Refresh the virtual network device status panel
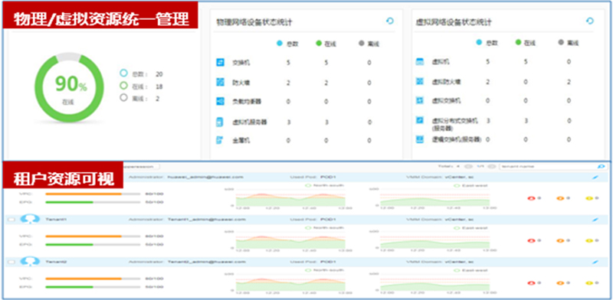This screenshot has width=613, height=300. [x=590, y=21]
